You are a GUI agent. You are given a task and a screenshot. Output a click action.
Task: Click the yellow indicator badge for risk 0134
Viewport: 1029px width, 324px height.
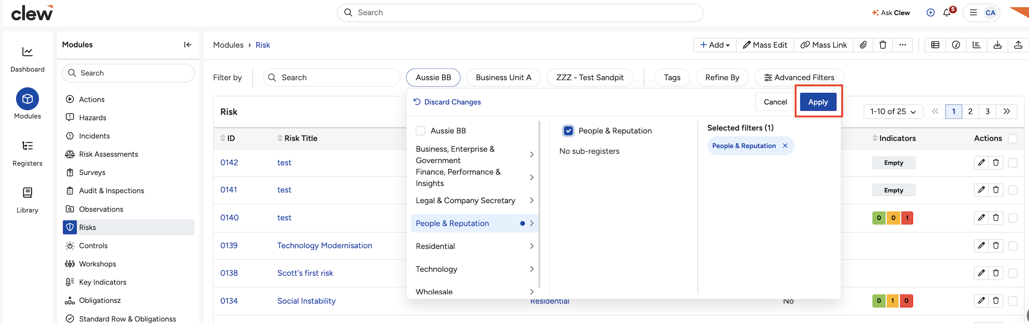click(x=892, y=301)
